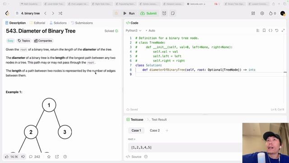Screen dimensions: 289x163
Task: Open the Python3 language dropdown
Action: click(x=134, y=30)
